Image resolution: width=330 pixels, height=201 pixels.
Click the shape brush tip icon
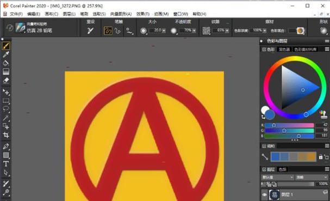pos(323,31)
